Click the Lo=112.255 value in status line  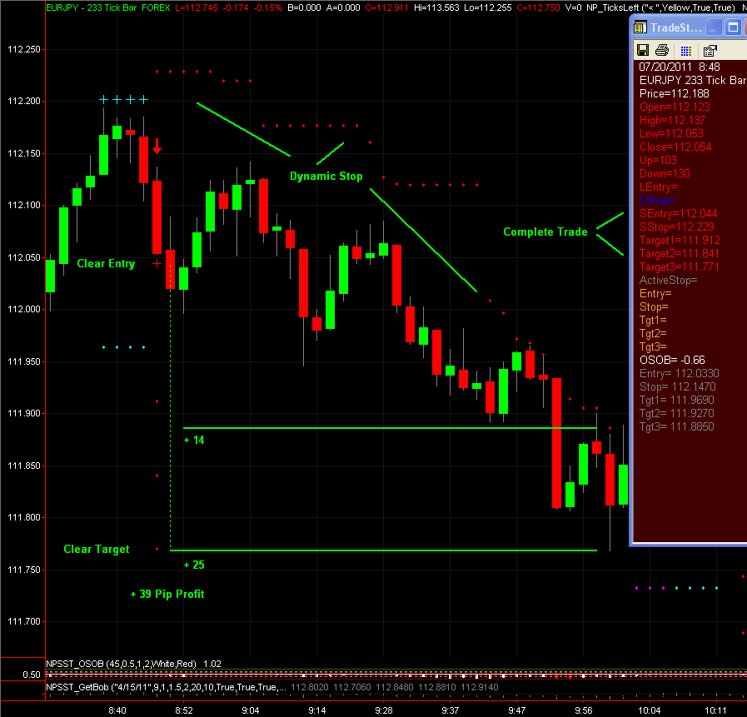(x=488, y=7)
